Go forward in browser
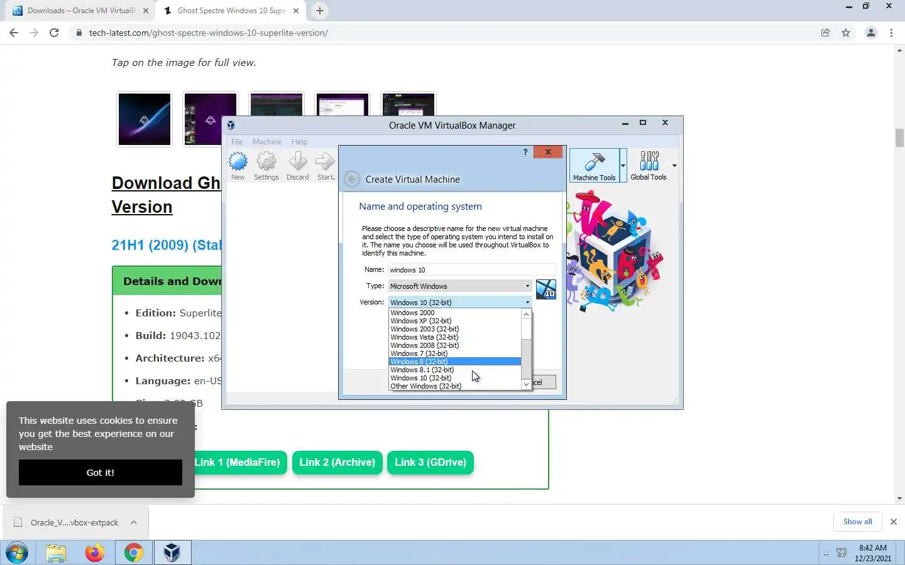 34,33
